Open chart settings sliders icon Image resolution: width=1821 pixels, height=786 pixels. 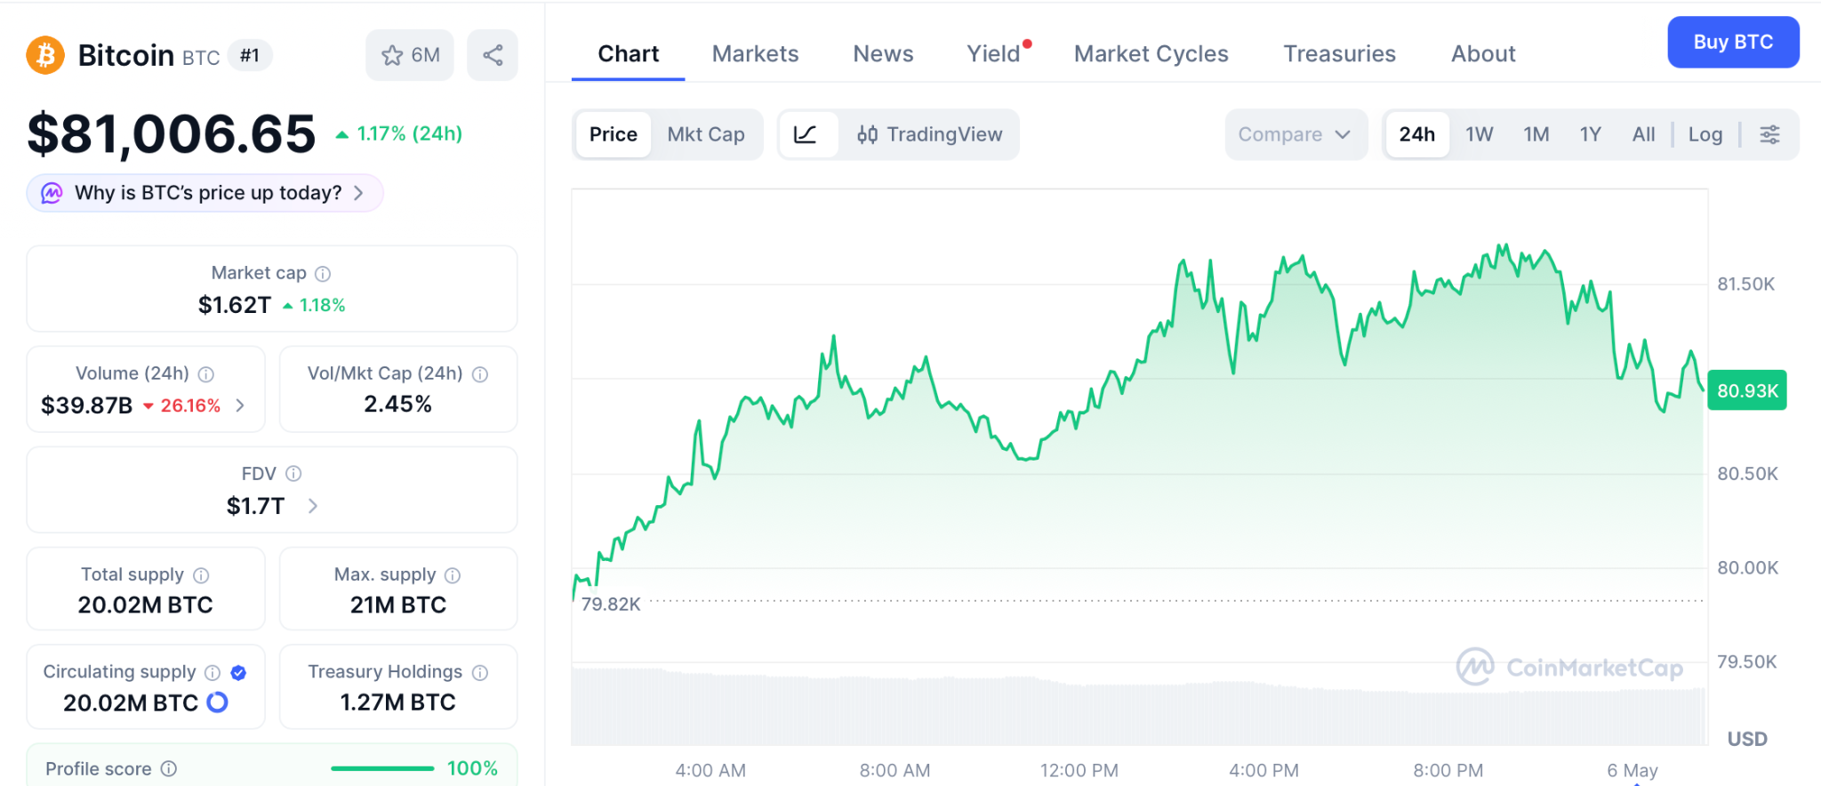1769,134
